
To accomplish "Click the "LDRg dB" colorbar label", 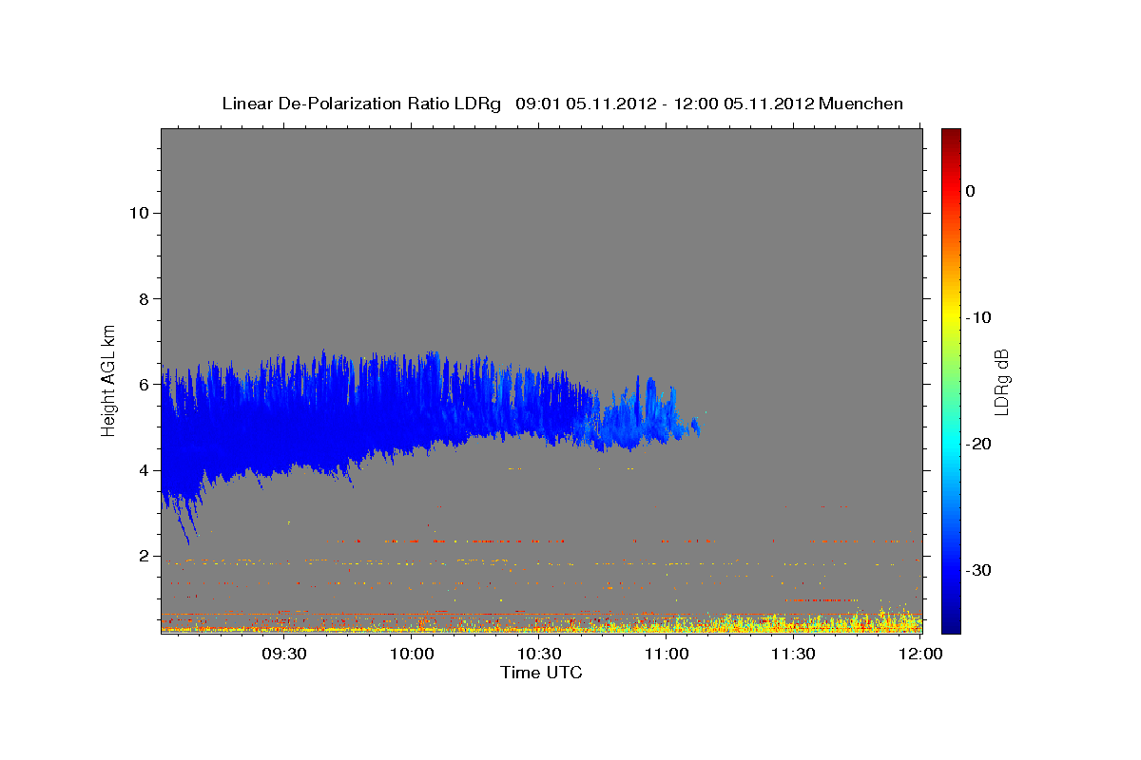I will [x=1001, y=383].
